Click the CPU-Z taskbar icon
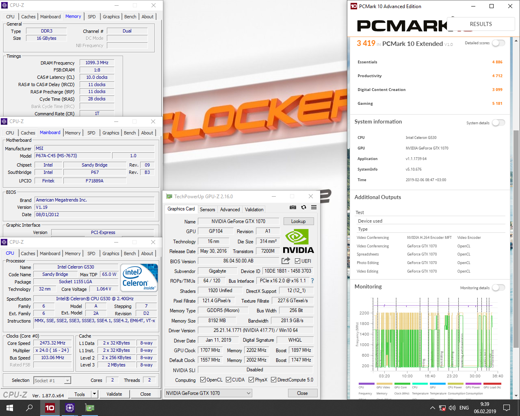The width and height of the screenshot is (520, 416). 69,408
